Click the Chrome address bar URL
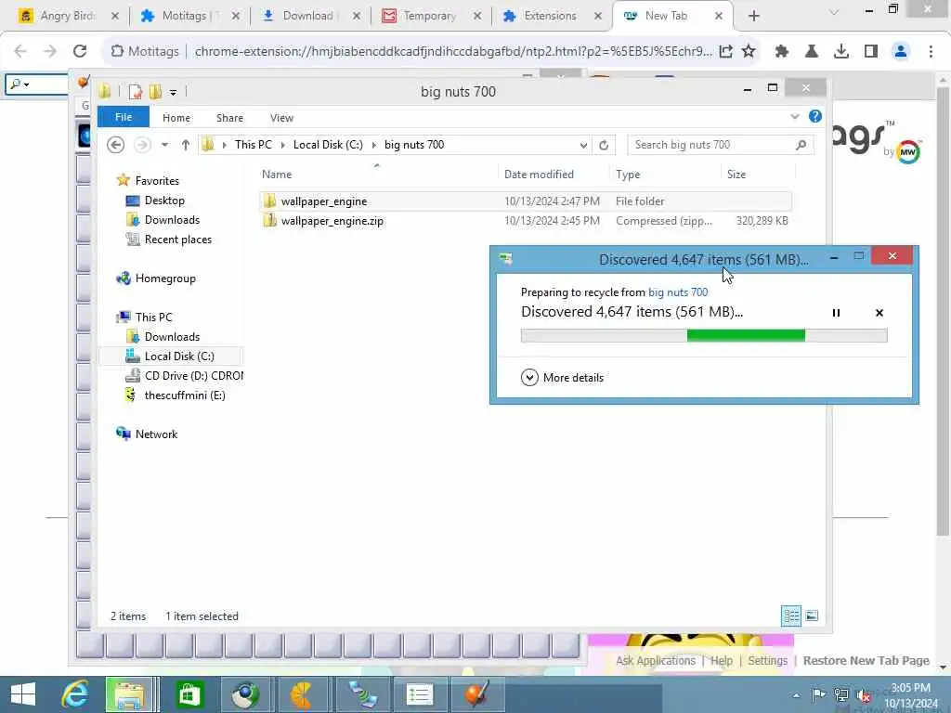This screenshot has height=713, width=951. point(453,52)
